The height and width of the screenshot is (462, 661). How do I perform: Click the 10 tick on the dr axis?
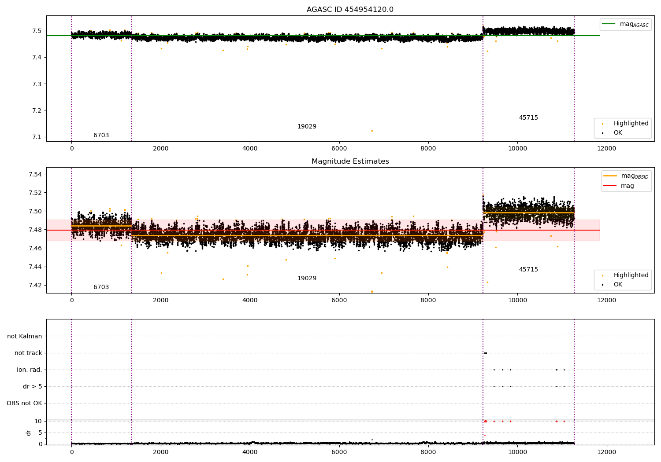pyautogui.click(x=39, y=421)
